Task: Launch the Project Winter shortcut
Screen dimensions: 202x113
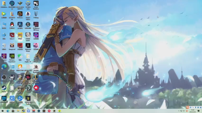Action: [x=28, y=14]
